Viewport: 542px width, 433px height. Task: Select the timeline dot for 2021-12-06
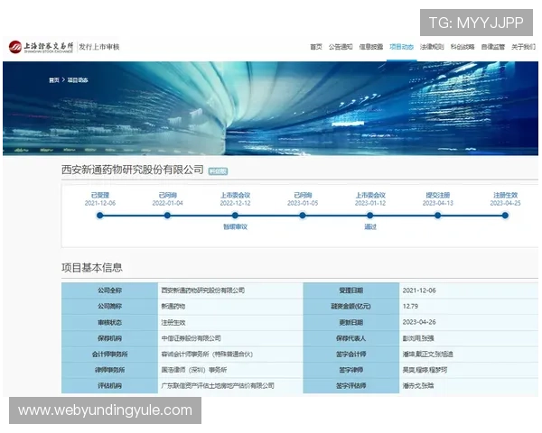(100, 216)
